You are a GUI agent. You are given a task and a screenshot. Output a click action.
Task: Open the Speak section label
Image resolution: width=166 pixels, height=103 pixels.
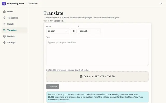(10, 24)
